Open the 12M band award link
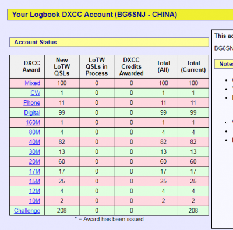233x230 pixels. [x=34, y=191]
